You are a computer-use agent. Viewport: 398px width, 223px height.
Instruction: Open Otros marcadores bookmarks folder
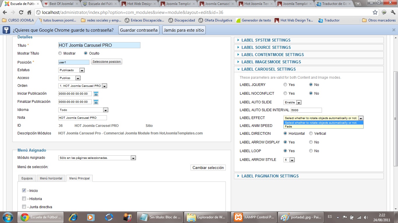pos(379,20)
